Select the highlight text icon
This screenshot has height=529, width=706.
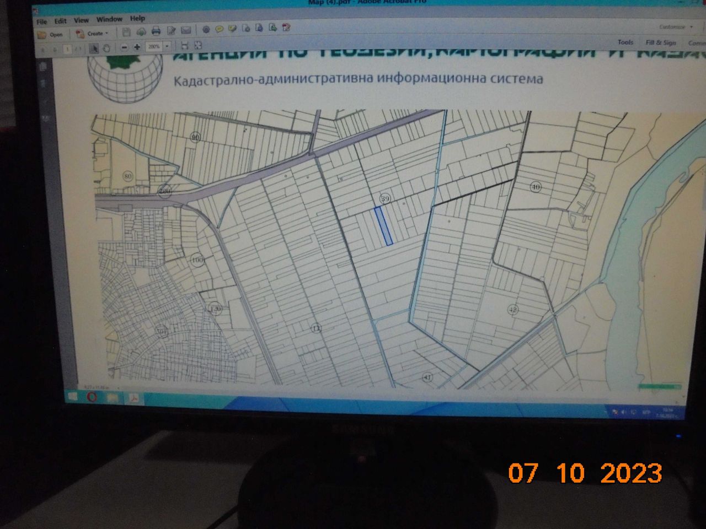pyautogui.click(x=232, y=29)
